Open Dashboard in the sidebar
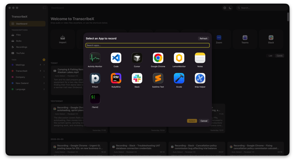 [x=28, y=24]
